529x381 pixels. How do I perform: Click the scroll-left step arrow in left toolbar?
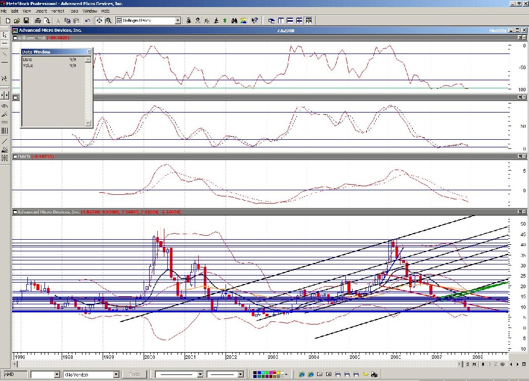click(3, 95)
